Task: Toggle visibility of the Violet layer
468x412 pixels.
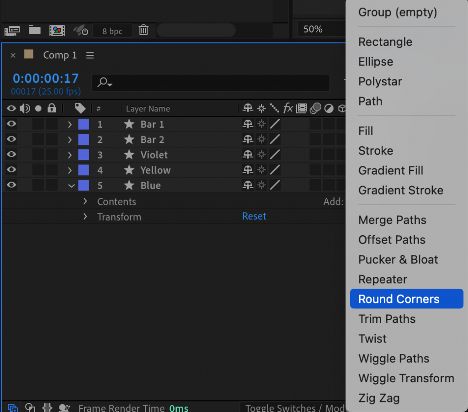Action: click(11, 154)
